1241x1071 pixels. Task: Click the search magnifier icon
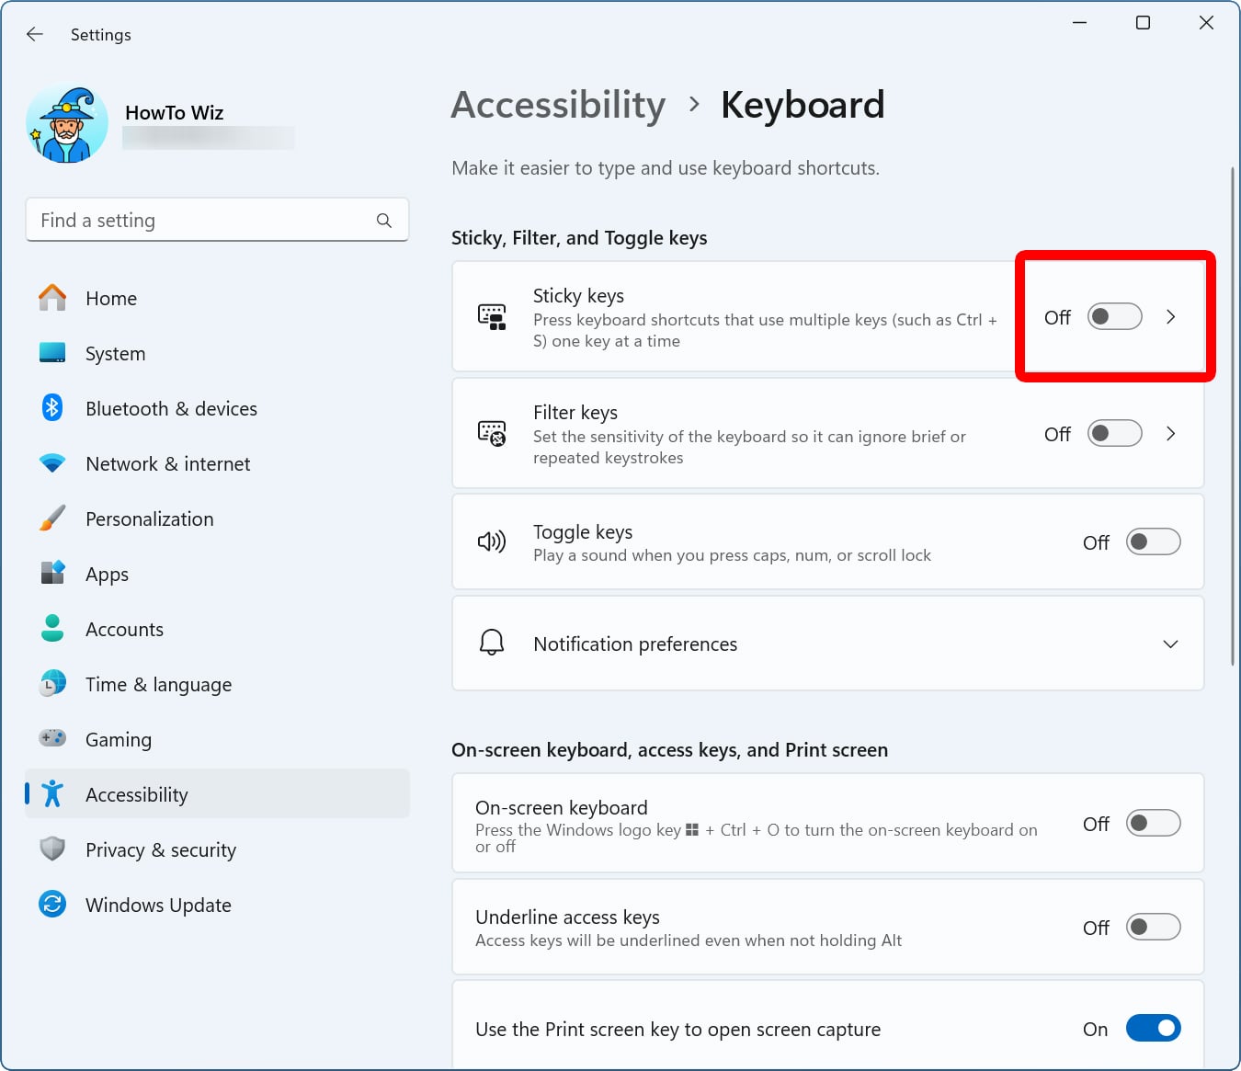click(383, 221)
